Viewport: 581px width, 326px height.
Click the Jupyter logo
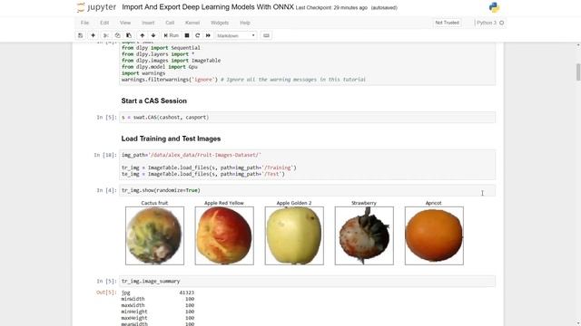pos(96,7)
